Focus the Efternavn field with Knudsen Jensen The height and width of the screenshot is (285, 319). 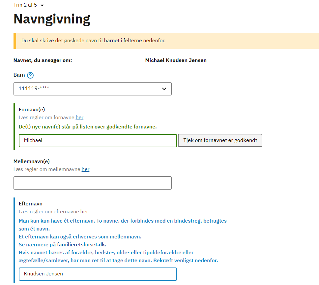click(98, 274)
